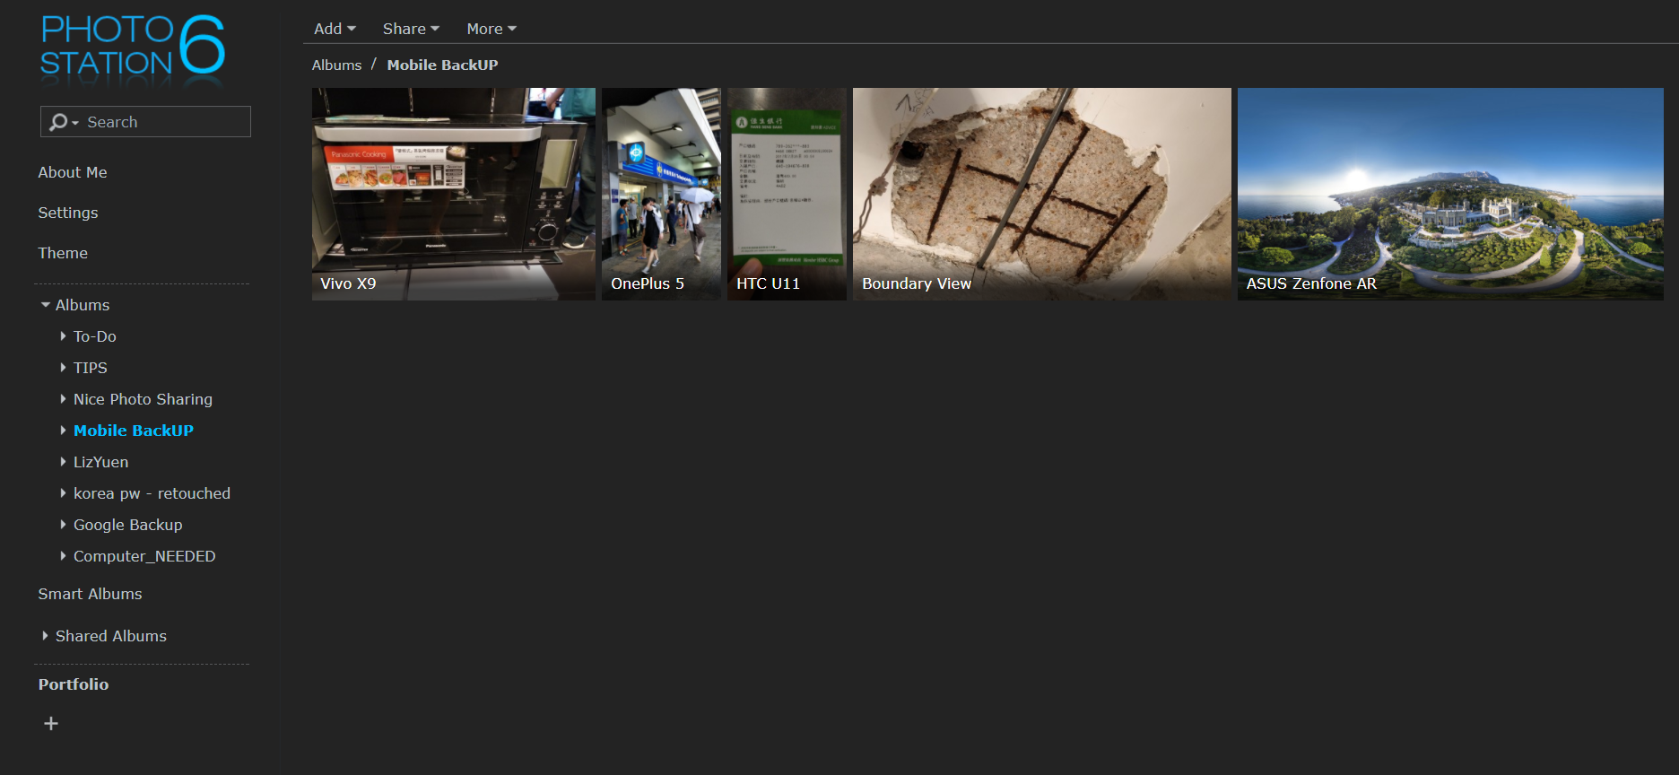The width and height of the screenshot is (1679, 775).
Task: Open the ASUS Zenfone AR album thumbnail
Action: [x=1450, y=194]
